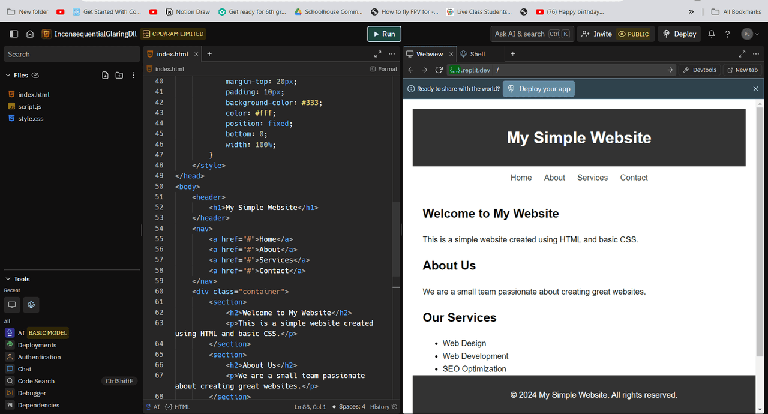This screenshot has width=768, height=414.
Task: Open script.js in the file tree
Action: (x=29, y=106)
